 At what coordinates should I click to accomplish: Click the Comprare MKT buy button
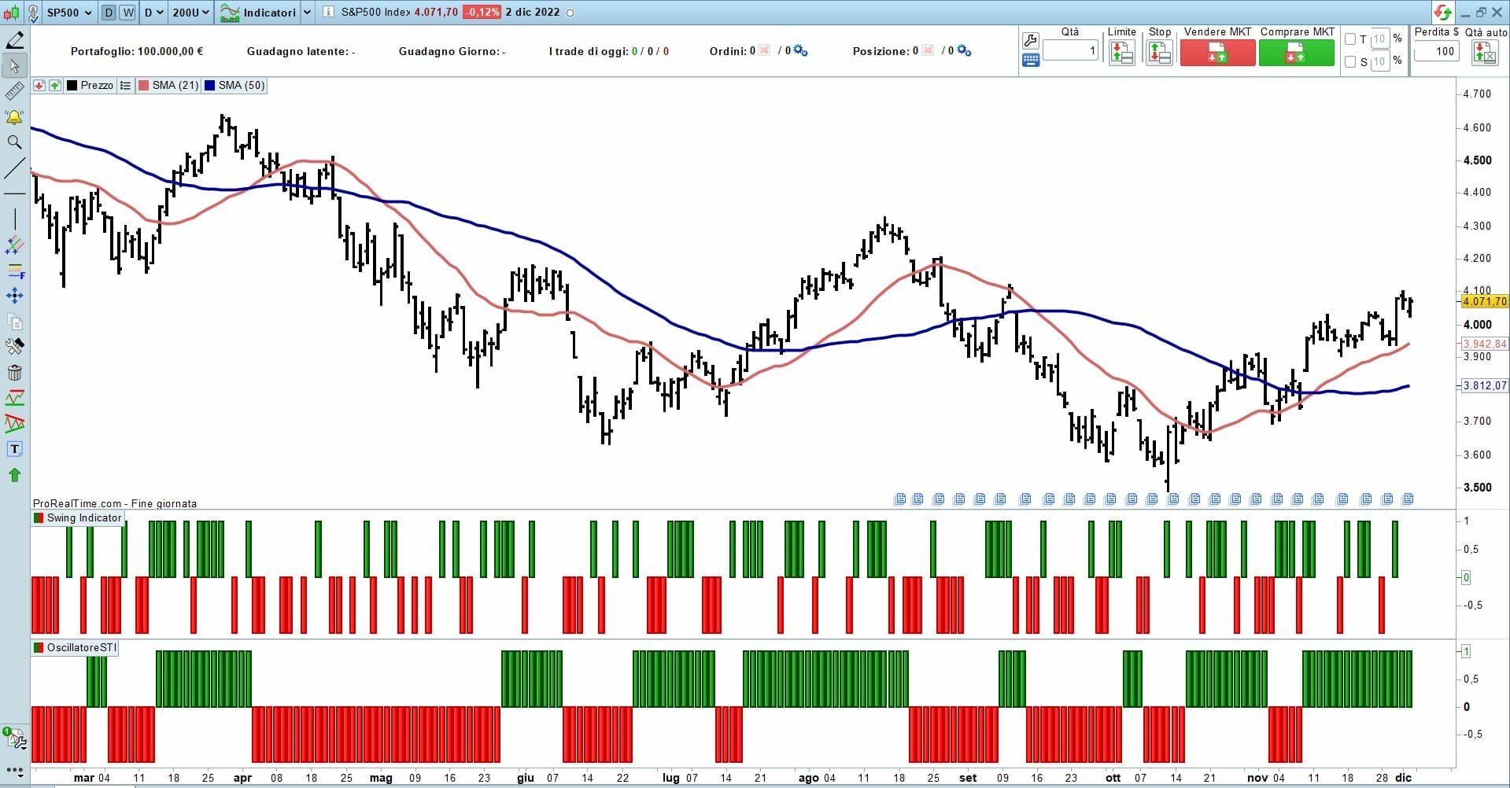tap(1296, 53)
